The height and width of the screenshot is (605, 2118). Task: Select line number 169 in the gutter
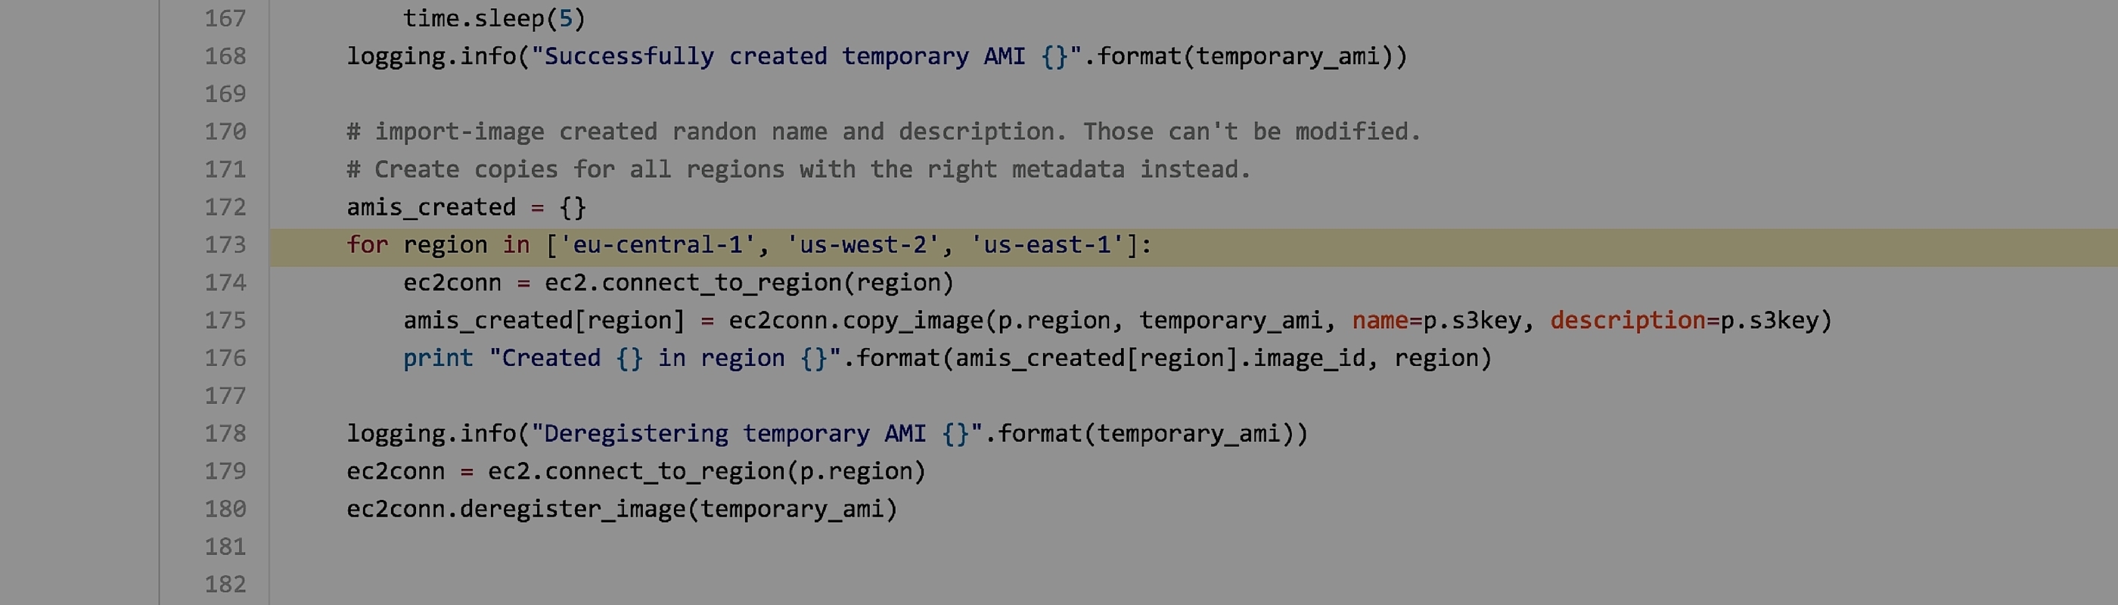[x=225, y=94]
